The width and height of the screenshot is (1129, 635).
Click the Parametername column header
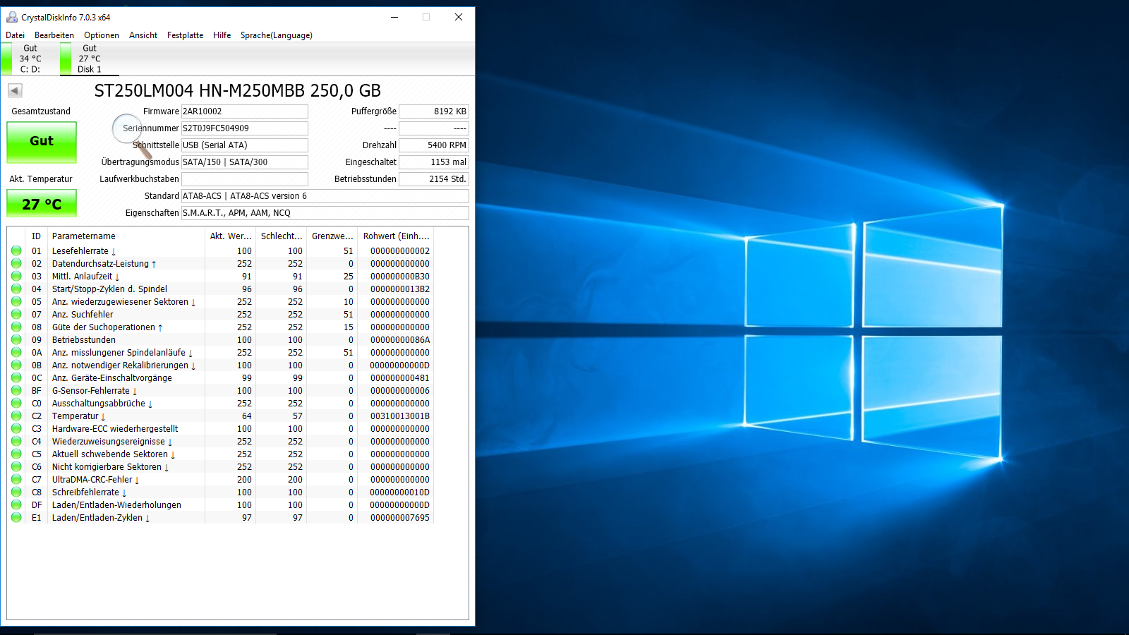point(126,236)
